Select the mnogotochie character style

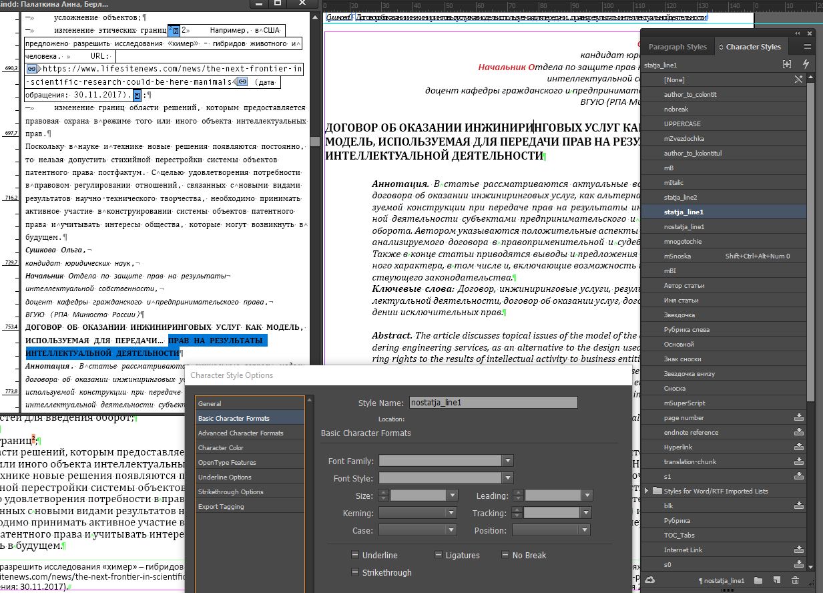tap(724, 241)
